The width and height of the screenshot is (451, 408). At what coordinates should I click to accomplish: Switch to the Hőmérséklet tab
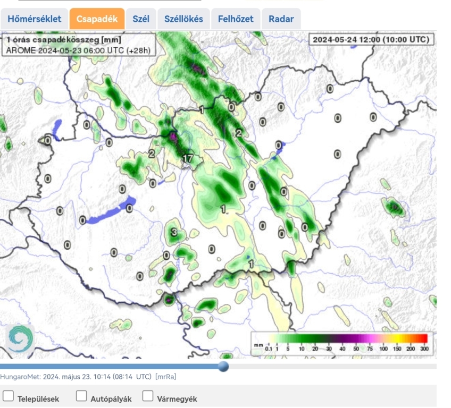pyautogui.click(x=35, y=19)
